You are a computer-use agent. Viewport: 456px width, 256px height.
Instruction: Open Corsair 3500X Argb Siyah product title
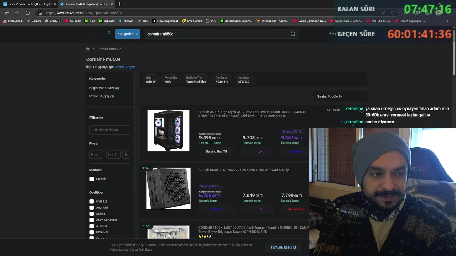click(252, 114)
